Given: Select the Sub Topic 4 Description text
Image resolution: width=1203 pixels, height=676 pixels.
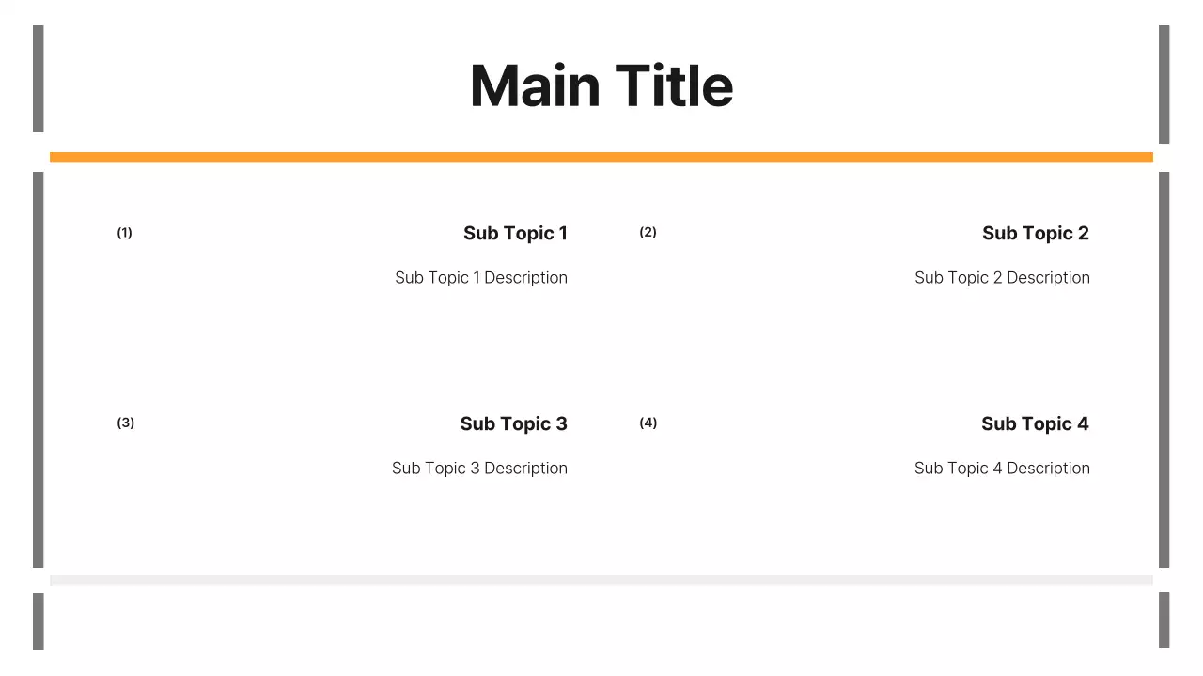Looking at the screenshot, I should click(1002, 469).
